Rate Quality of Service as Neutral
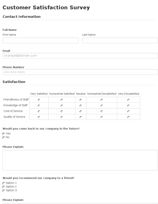 (81, 117)
